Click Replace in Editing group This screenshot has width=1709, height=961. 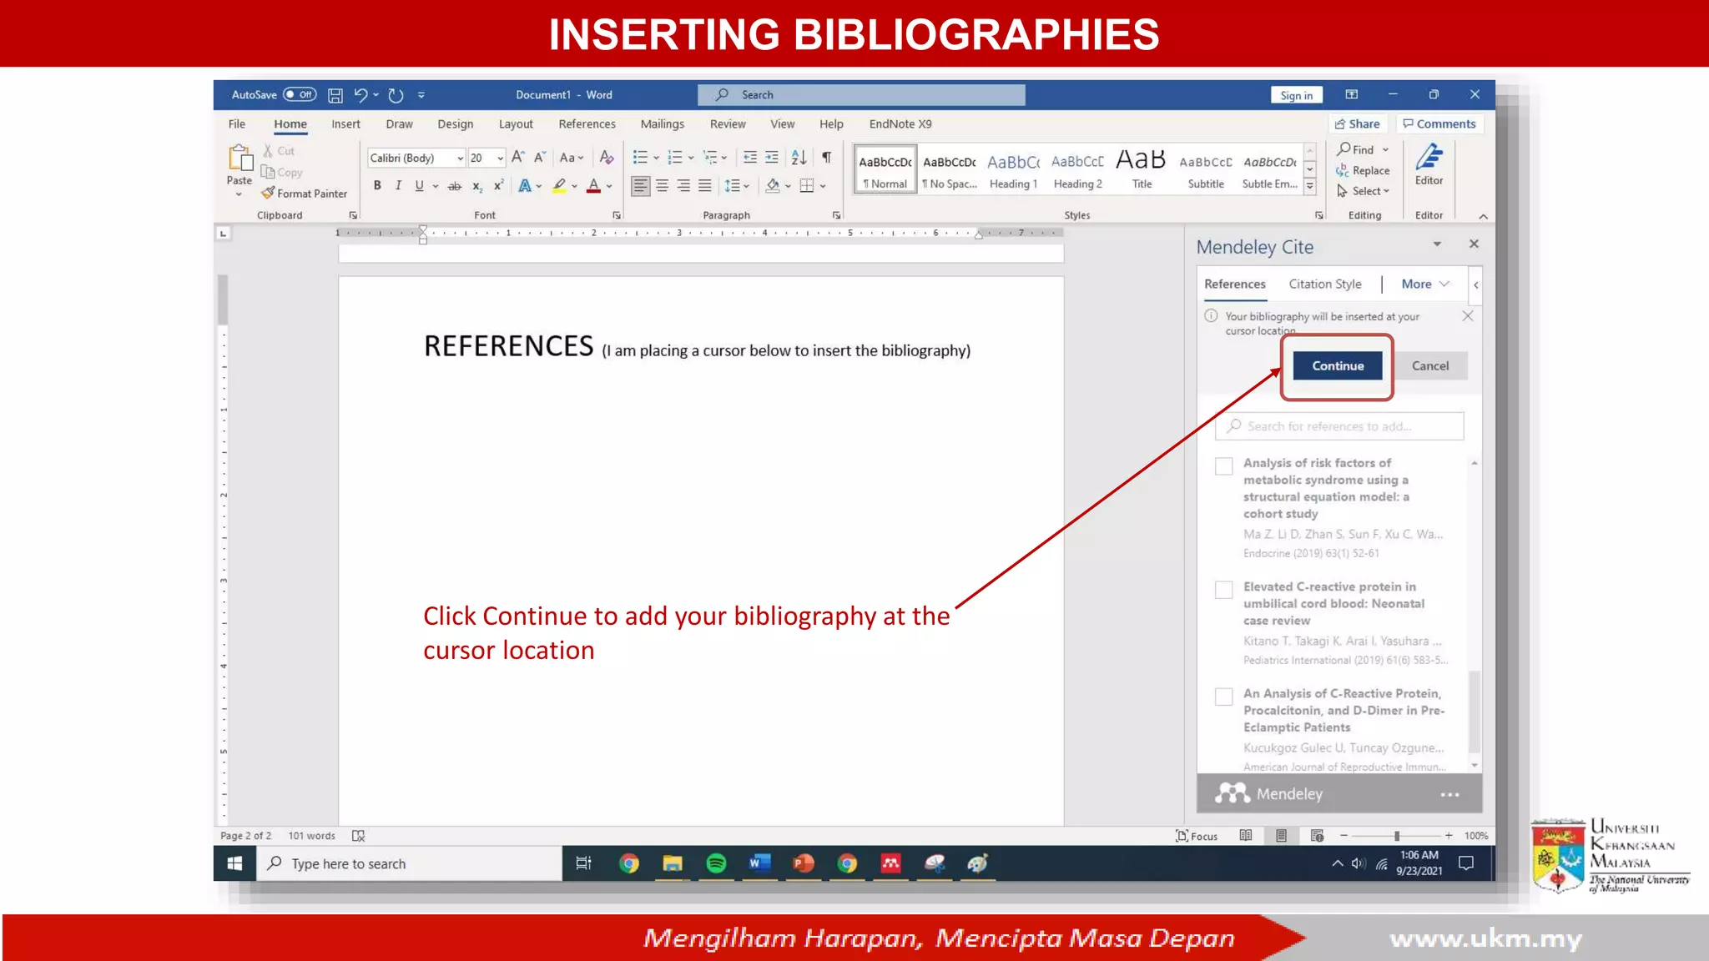[x=1363, y=170]
